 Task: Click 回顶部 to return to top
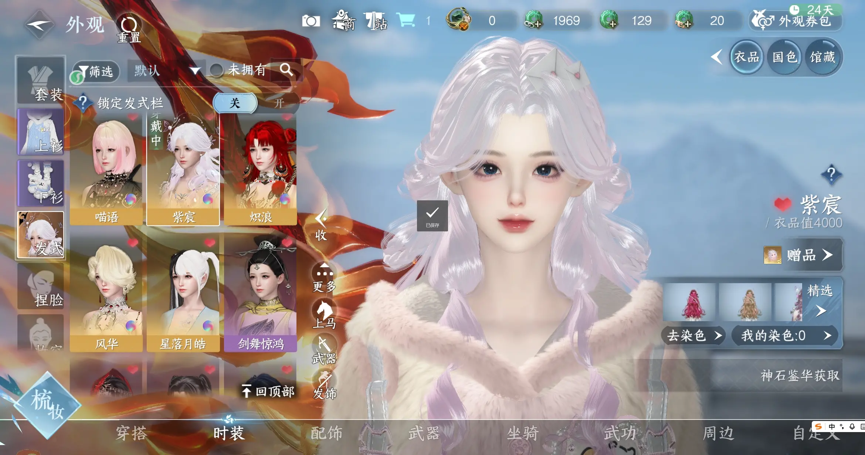[x=268, y=391]
